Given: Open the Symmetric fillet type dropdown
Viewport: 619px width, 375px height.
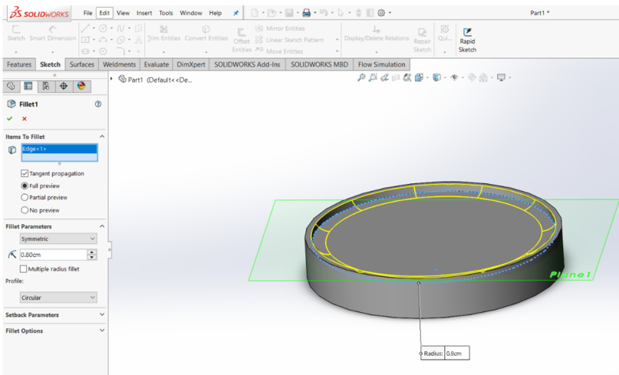Looking at the screenshot, I should (x=58, y=239).
